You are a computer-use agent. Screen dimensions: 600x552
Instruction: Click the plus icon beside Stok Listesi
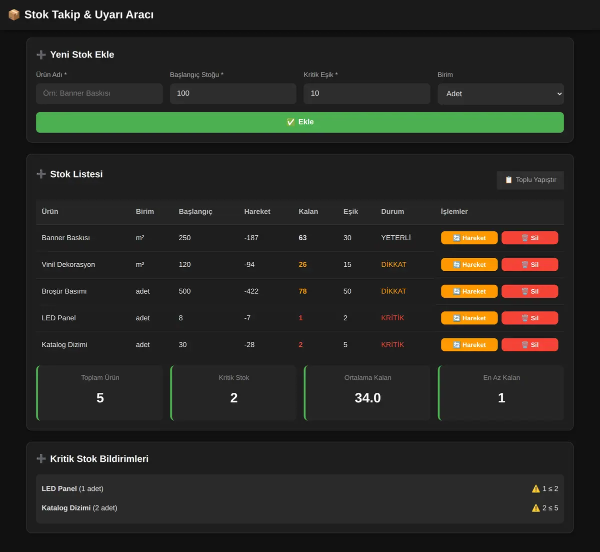tap(41, 174)
